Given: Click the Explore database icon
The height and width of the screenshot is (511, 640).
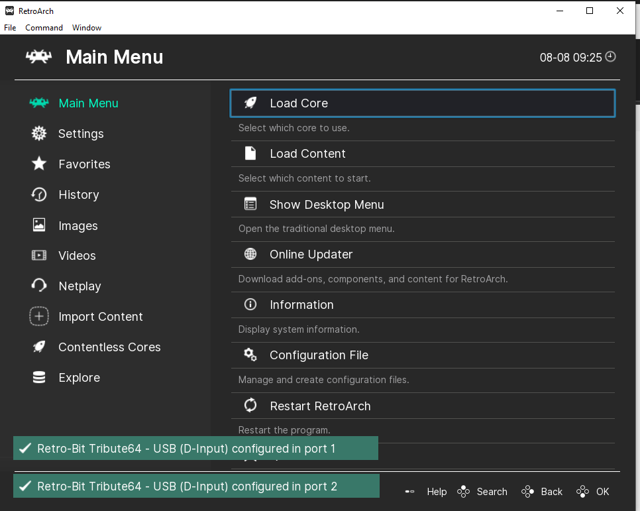Looking at the screenshot, I should coord(39,377).
